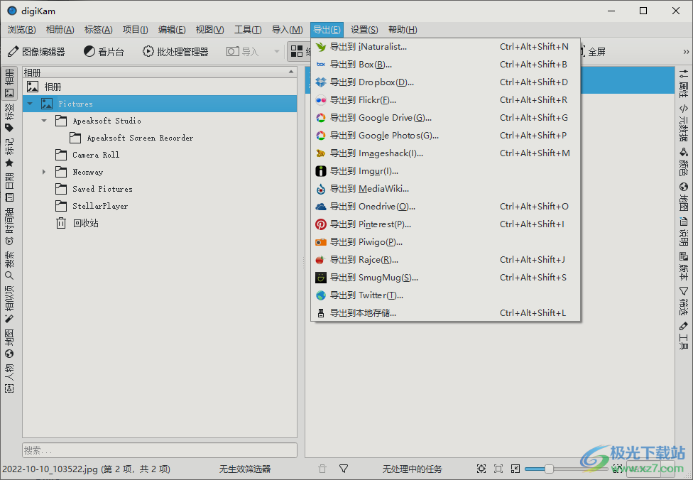Click the trash icon in the status bar

click(x=322, y=469)
